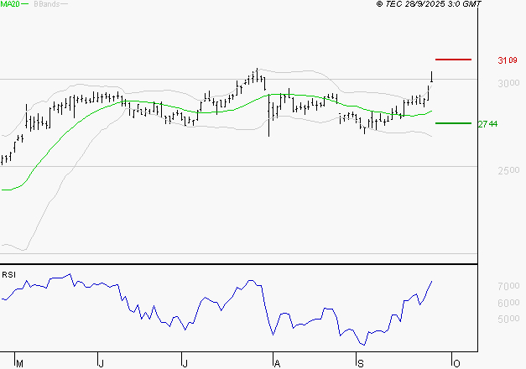Viewport: 526px width, 369px height.
Task: Select the S month marker on time axis
Action: tap(360, 363)
